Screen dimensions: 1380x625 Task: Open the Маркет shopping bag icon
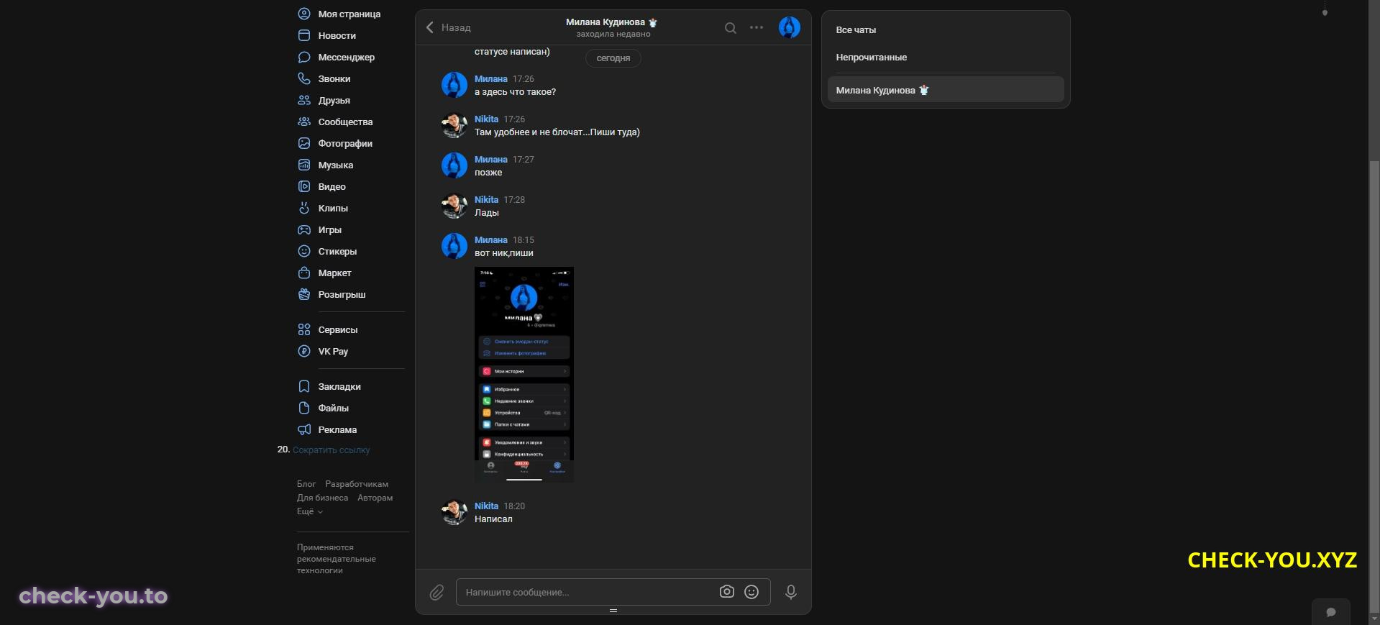[304, 273]
